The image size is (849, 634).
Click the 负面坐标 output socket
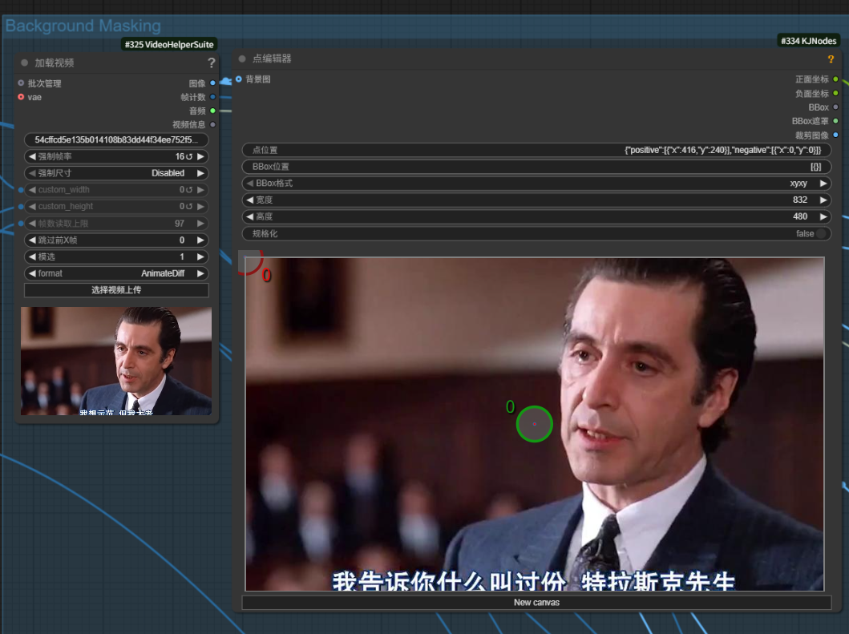[x=835, y=93]
